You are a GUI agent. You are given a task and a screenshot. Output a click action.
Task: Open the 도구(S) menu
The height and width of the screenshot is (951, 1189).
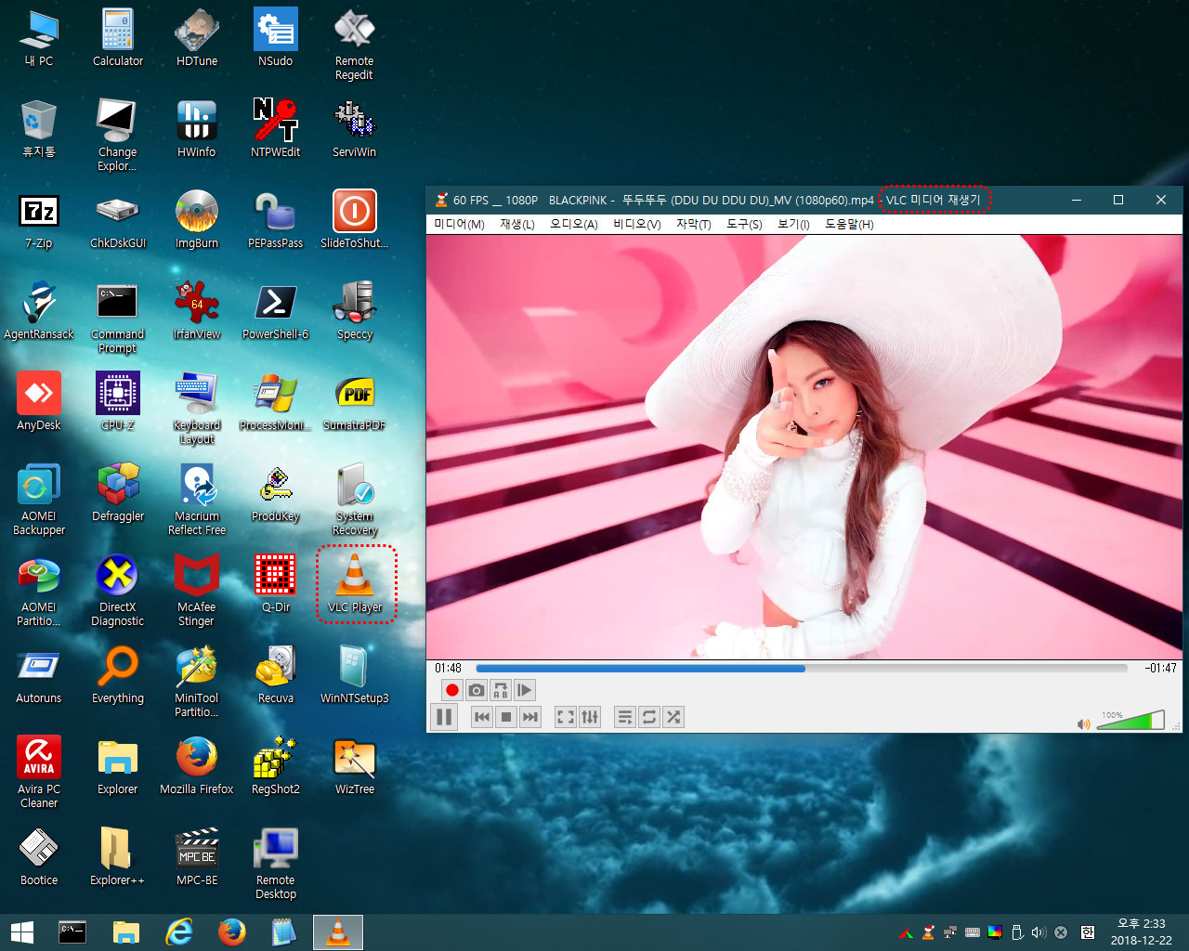pos(744,224)
